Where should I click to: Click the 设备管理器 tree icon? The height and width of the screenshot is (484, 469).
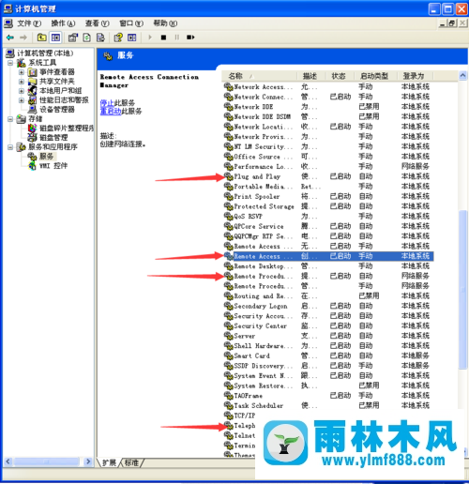click(33, 110)
